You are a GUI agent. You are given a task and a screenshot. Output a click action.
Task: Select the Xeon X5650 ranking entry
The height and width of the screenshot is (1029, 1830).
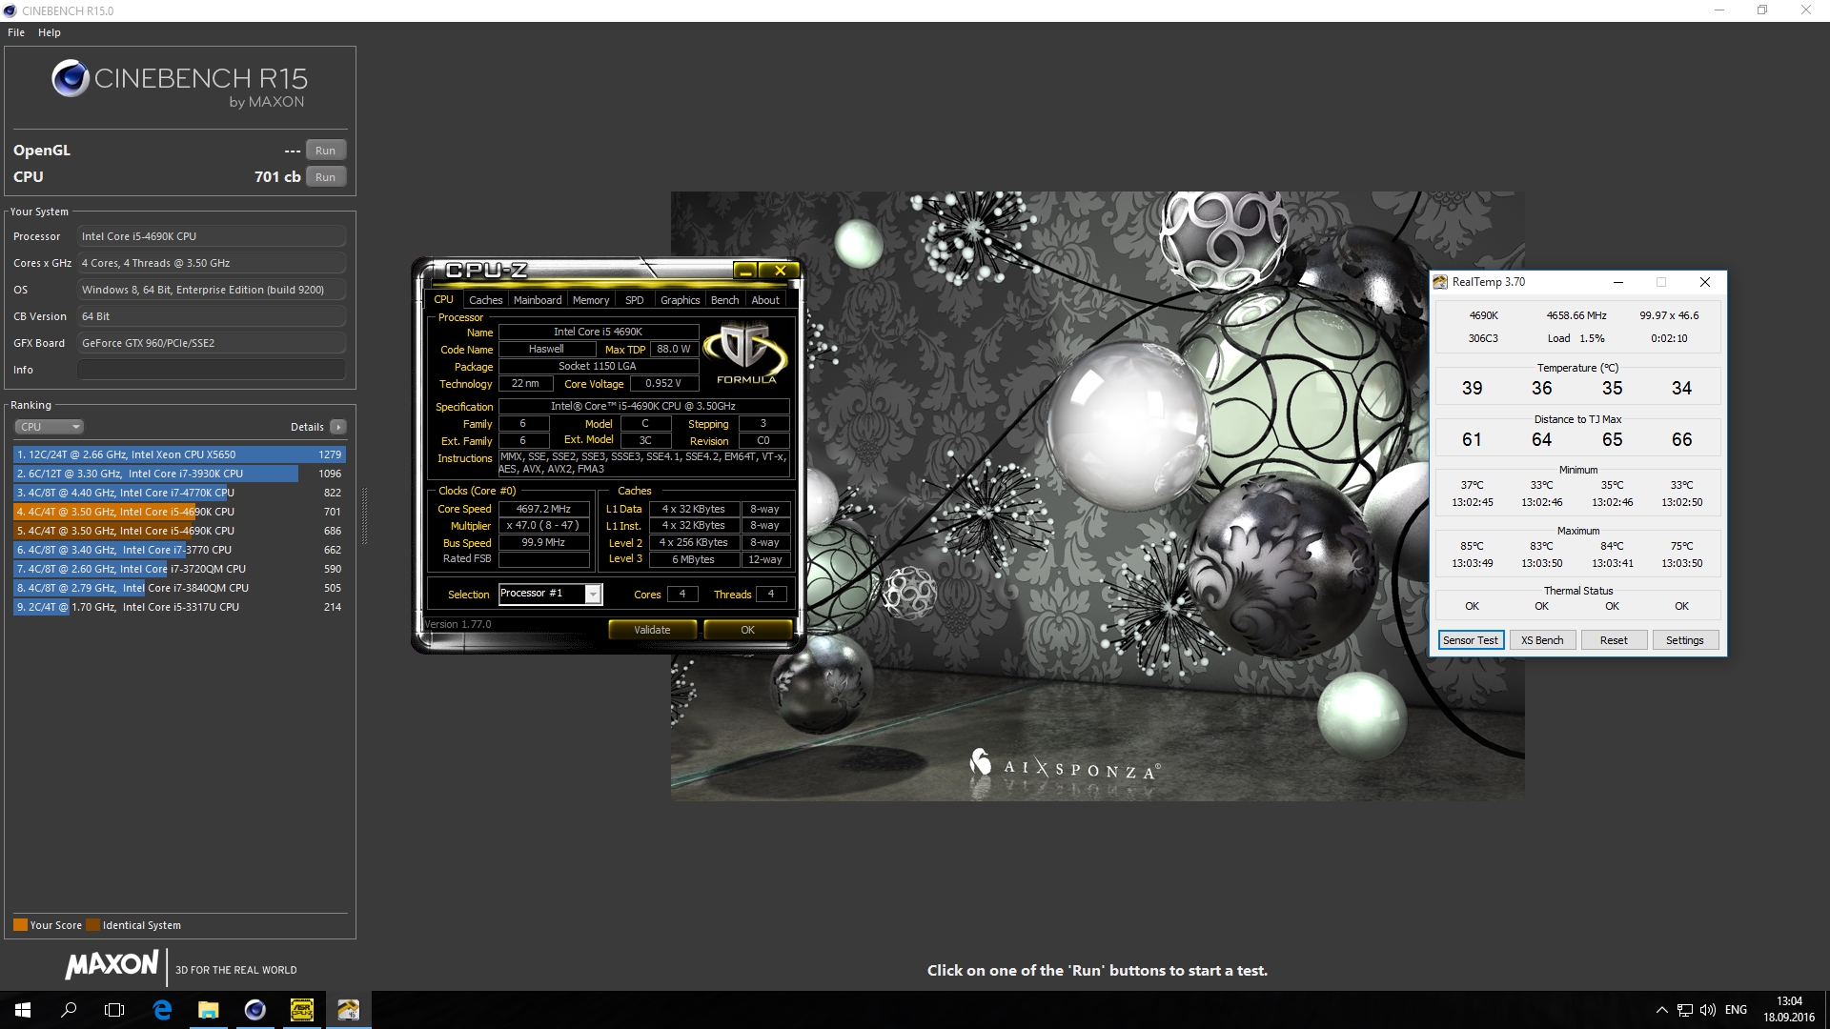179,454
